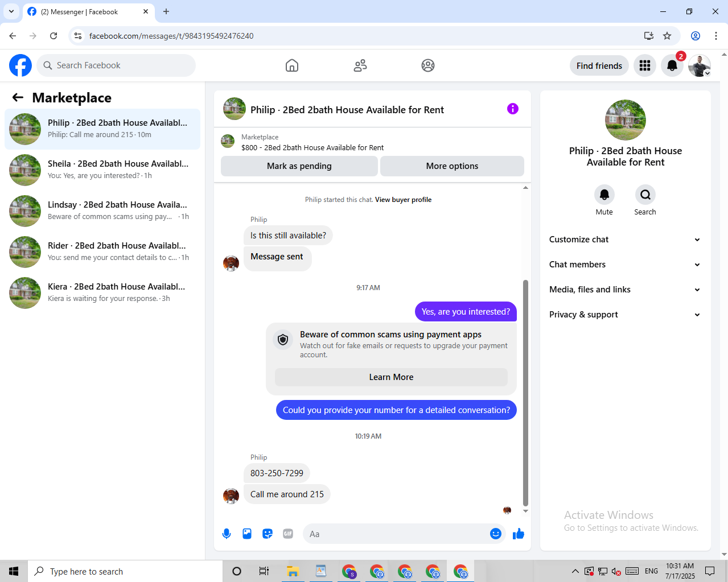Open Windows notification center icon
728x582 pixels.
coord(710,571)
